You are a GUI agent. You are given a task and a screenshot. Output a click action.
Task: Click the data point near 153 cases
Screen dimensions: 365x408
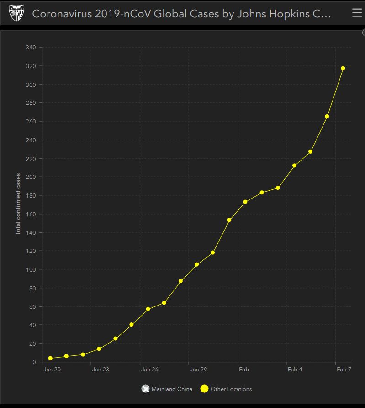click(x=229, y=220)
